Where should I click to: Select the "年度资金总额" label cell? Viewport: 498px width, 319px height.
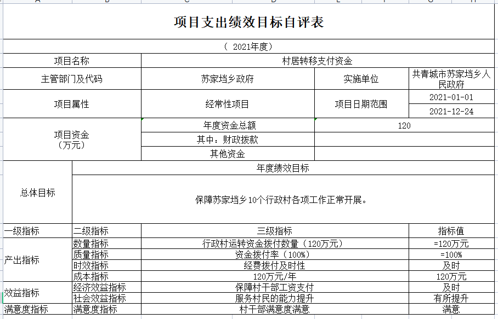coord(228,125)
